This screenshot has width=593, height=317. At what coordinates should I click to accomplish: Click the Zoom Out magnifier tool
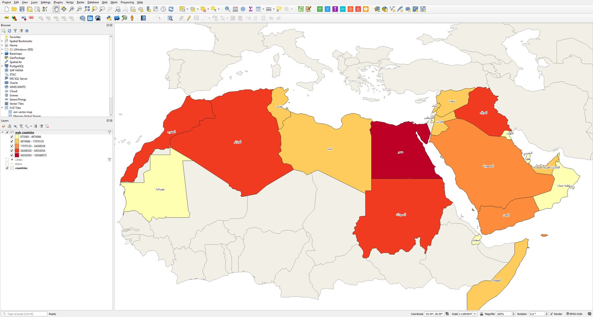point(79,9)
